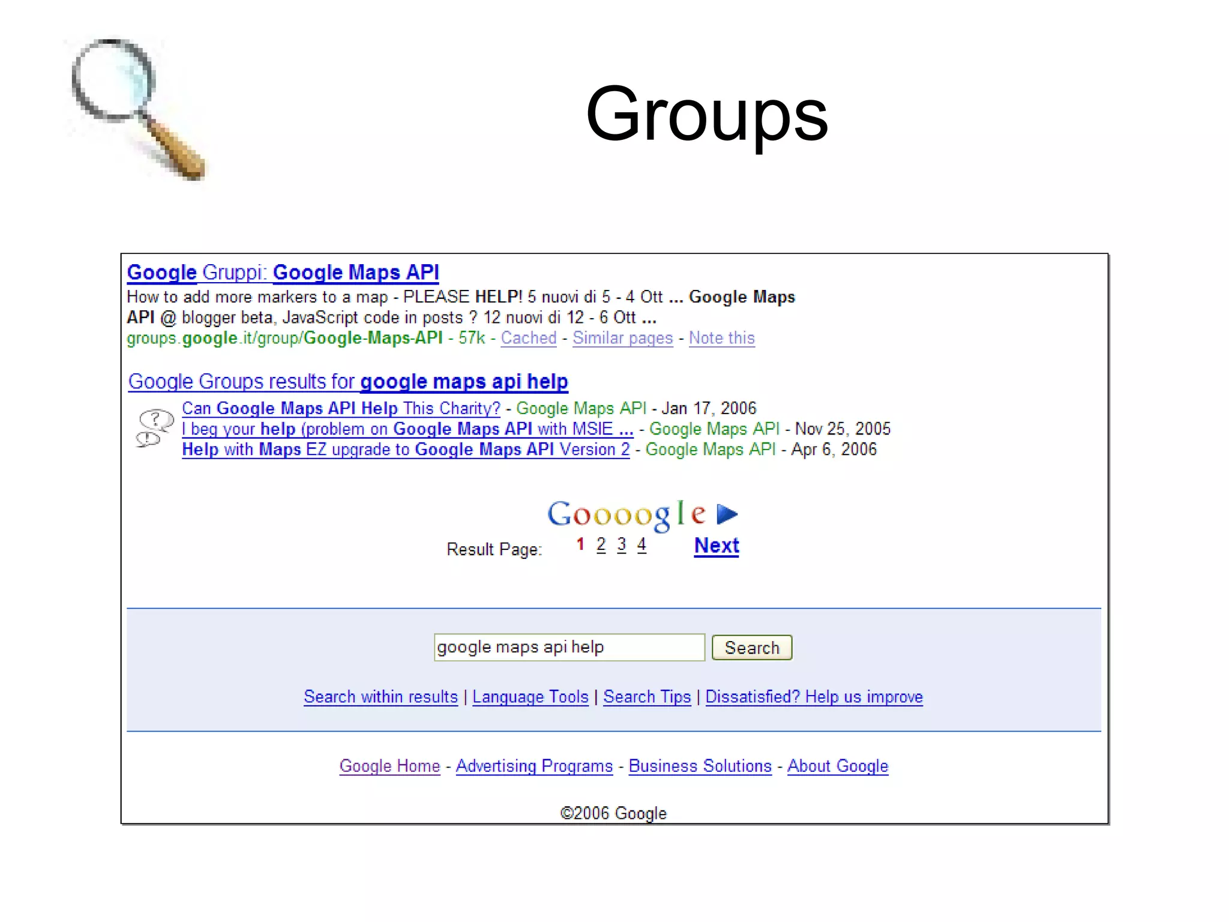
Task: Go to result page 2
Action: pos(601,544)
